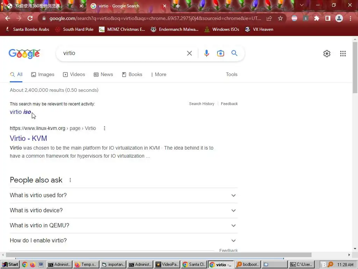Click the address bar URL field
Screen dimensions: 358x269
click(x=155, y=18)
